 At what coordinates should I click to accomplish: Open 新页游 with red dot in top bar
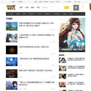pyautogui.click(x=40, y=2)
